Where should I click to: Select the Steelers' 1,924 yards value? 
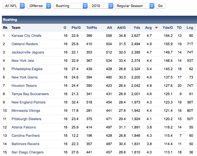(136, 119)
